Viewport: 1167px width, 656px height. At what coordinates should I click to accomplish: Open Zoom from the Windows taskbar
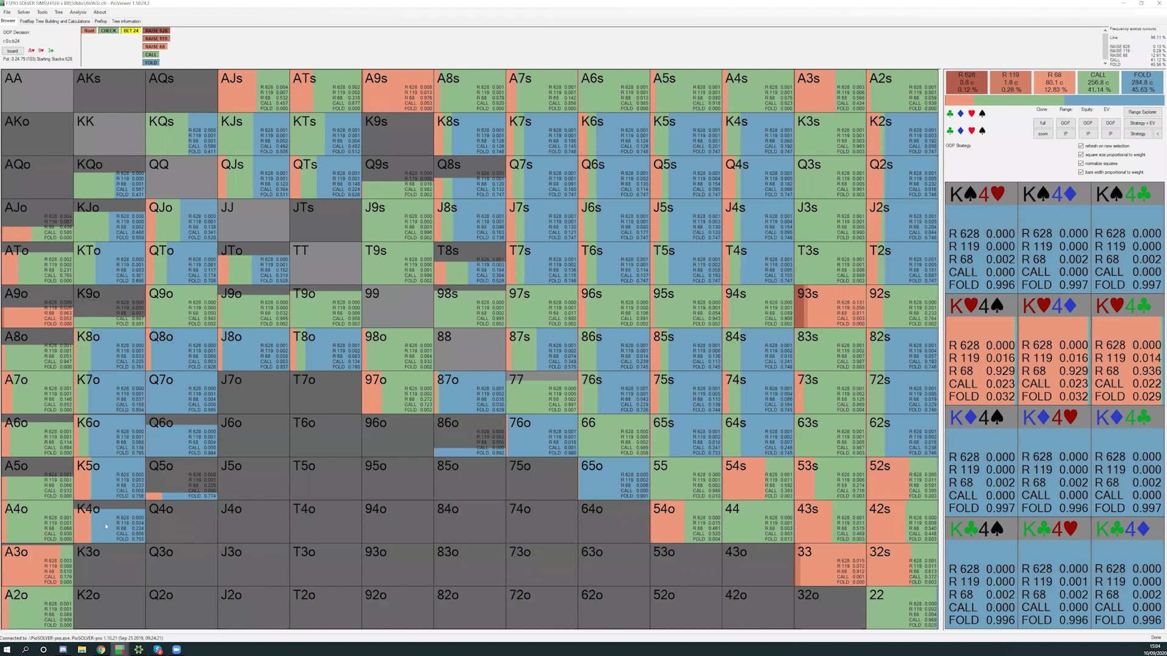tap(176, 649)
